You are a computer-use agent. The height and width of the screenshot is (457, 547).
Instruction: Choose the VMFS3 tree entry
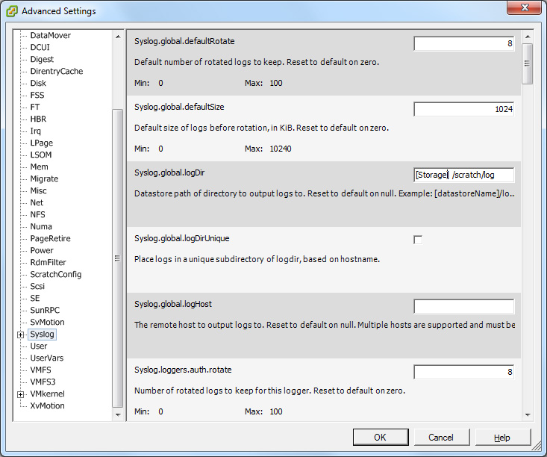(43, 382)
